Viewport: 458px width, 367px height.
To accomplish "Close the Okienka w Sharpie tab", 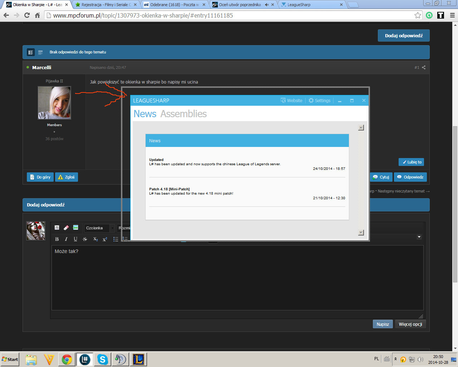I will point(67,5).
